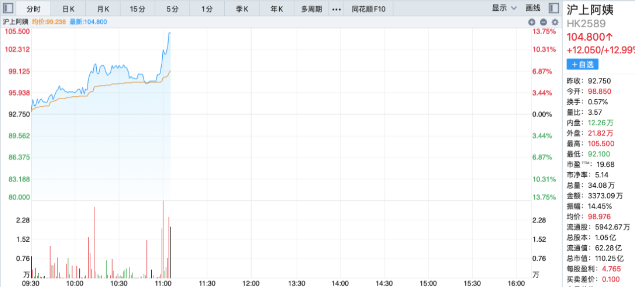Click the 分时 intraday tab
635x287 pixels.
coord(34,9)
